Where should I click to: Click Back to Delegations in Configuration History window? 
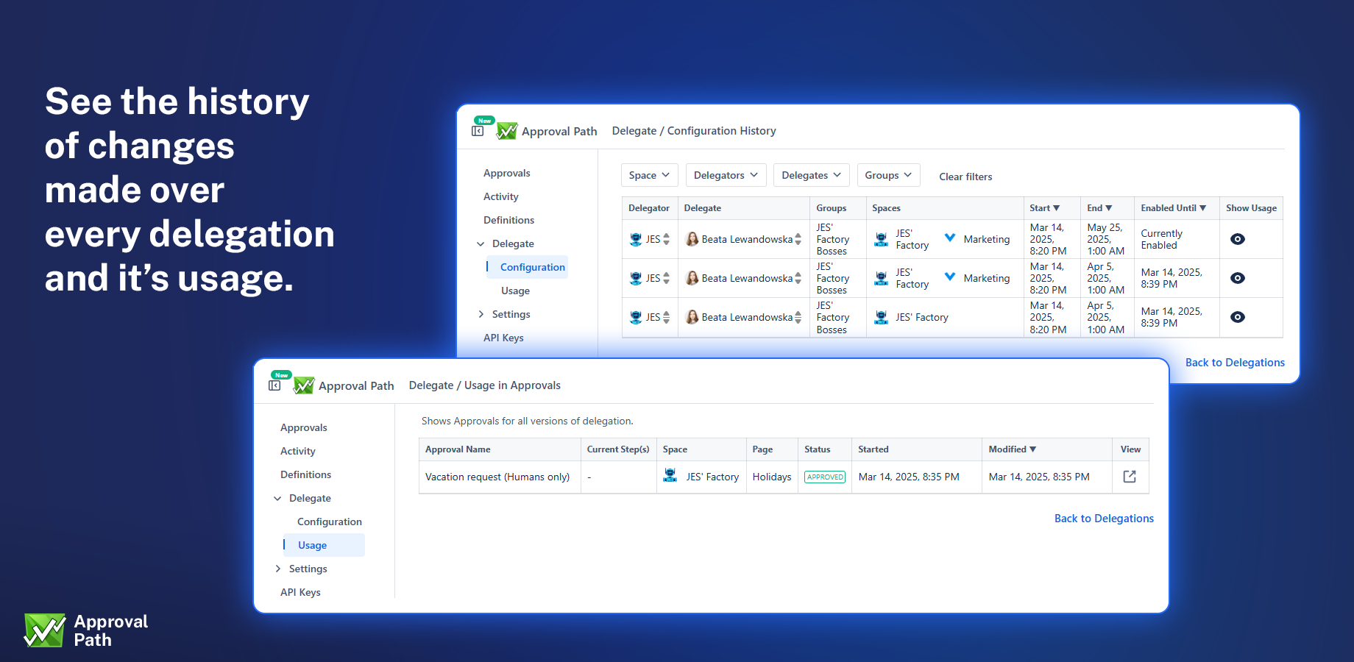1235,363
